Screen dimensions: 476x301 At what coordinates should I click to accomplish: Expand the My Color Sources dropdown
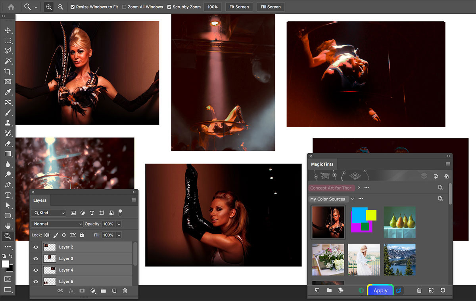coord(353,199)
